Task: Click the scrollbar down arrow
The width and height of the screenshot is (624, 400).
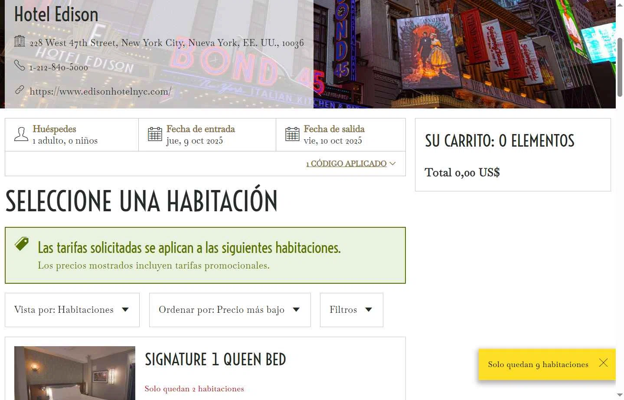Action: click(x=620, y=395)
